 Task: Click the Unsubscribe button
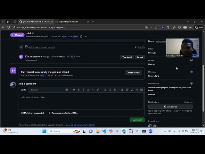(x=170, y=107)
